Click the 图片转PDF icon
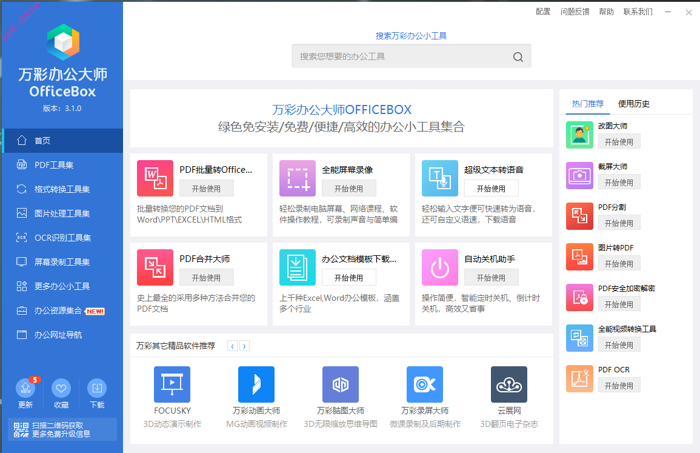Image resolution: width=700 pixels, height=453 pixels. [x=579, y=257]
